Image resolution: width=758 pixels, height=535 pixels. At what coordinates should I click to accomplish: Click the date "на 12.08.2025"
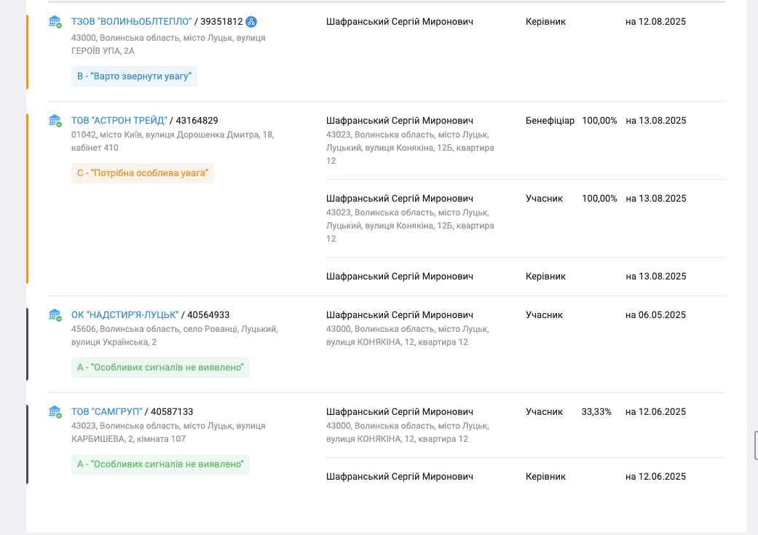click(655, 22)
